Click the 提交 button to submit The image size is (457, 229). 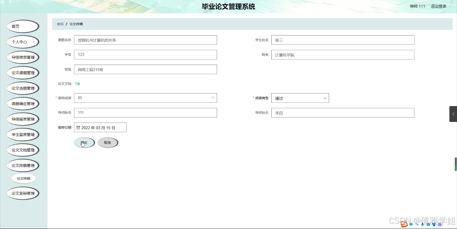84,143
